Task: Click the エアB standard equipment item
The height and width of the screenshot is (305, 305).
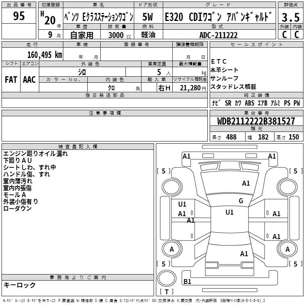Action: (x=263, y=103)
